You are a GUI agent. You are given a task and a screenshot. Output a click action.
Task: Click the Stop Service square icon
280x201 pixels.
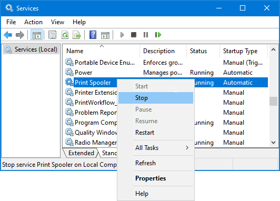click(134, 35)
